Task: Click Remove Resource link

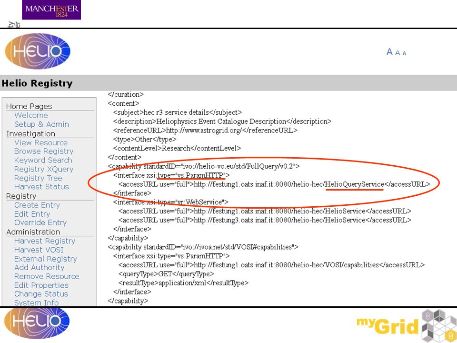Action: pos(47,276)
